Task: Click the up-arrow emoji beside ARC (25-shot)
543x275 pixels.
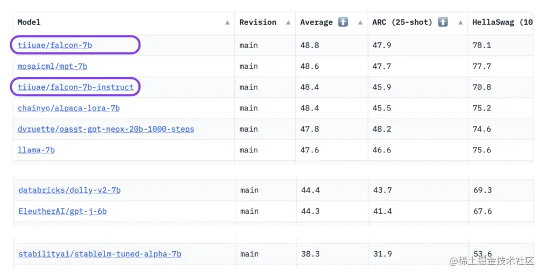Action: click(x=443, y=22)
